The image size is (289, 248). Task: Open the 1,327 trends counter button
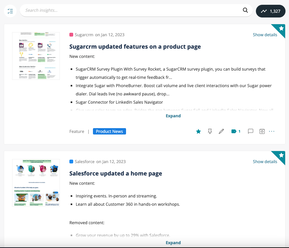271,11
